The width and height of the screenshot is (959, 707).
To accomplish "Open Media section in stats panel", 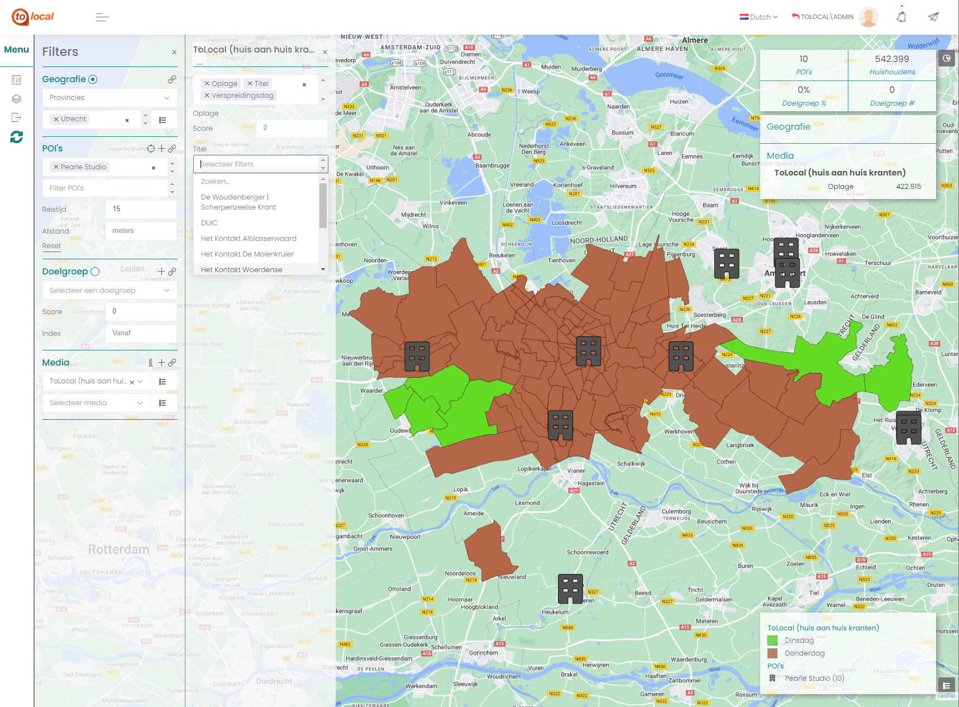I will pyautogui.click(x=780, y=156).
